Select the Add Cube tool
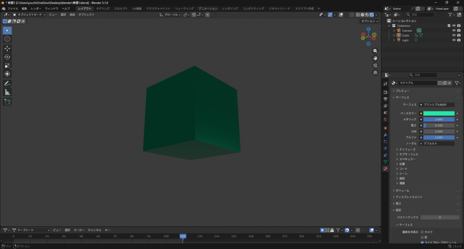 [x=7, y=102]
